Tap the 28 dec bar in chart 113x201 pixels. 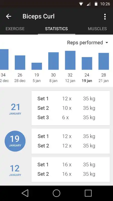coord(20,63)
